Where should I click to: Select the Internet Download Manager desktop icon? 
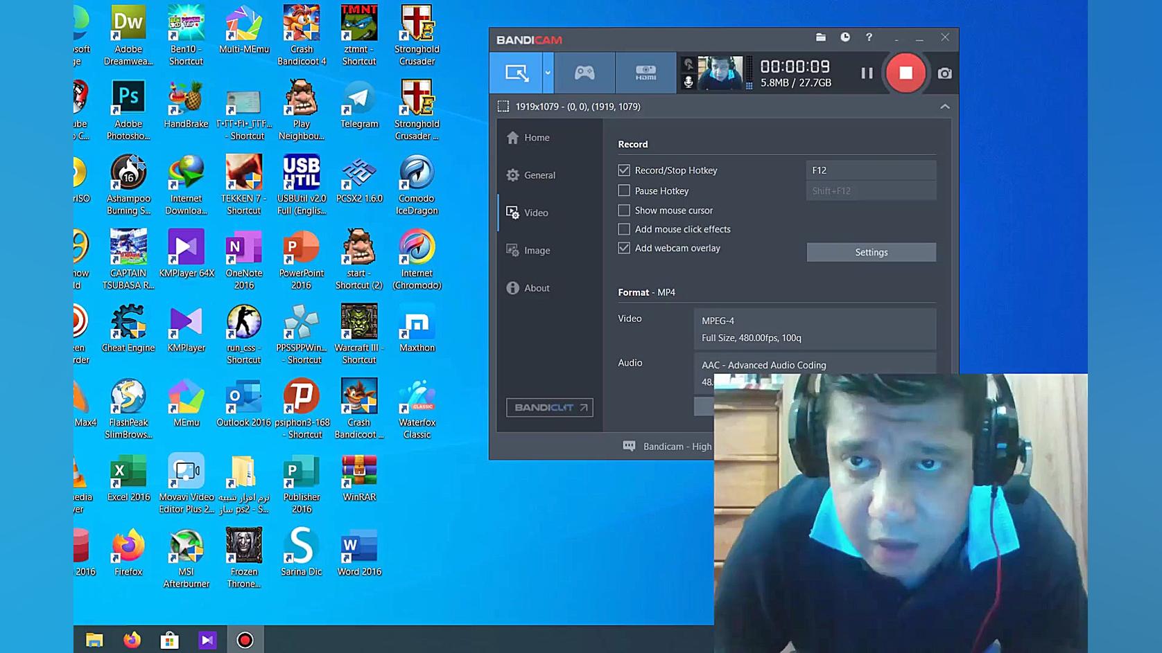tap(186, 185)
